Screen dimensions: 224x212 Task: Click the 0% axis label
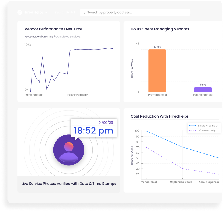[26, 90]
